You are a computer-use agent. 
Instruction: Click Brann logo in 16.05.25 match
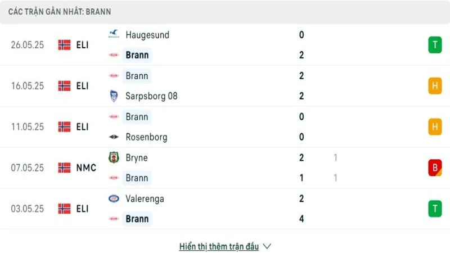114,75
